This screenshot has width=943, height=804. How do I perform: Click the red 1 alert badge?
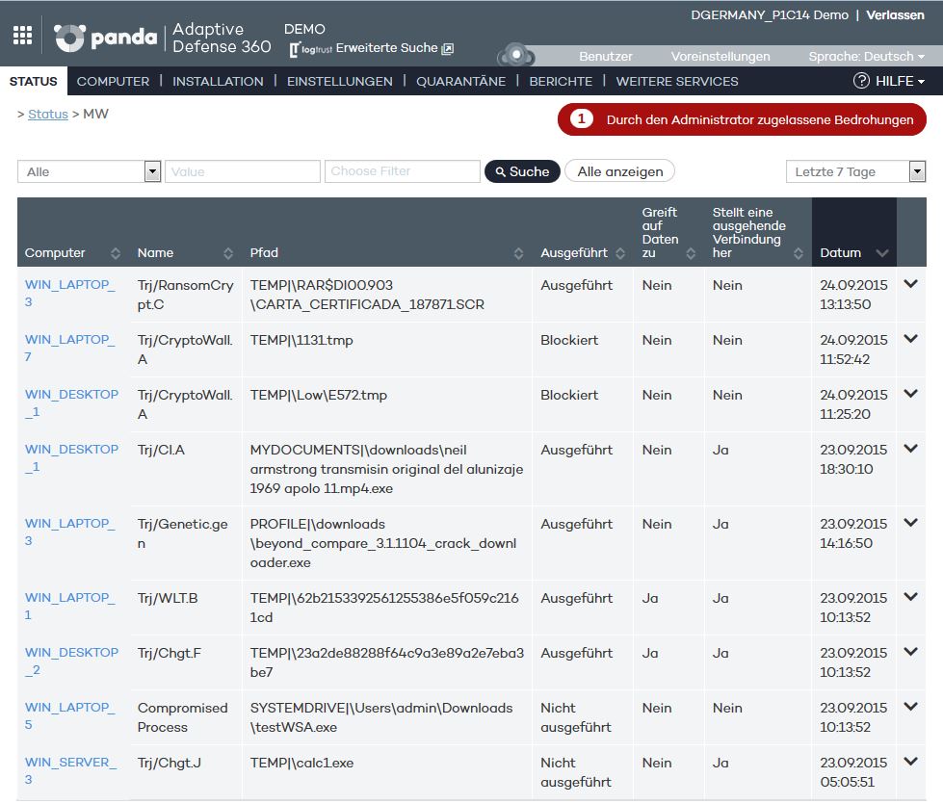click(x=579, y=119)
